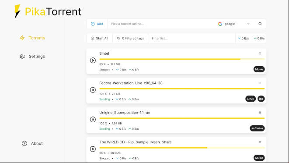
Task: Resume The WIRED CD torrent
Action: coord(93,149)
